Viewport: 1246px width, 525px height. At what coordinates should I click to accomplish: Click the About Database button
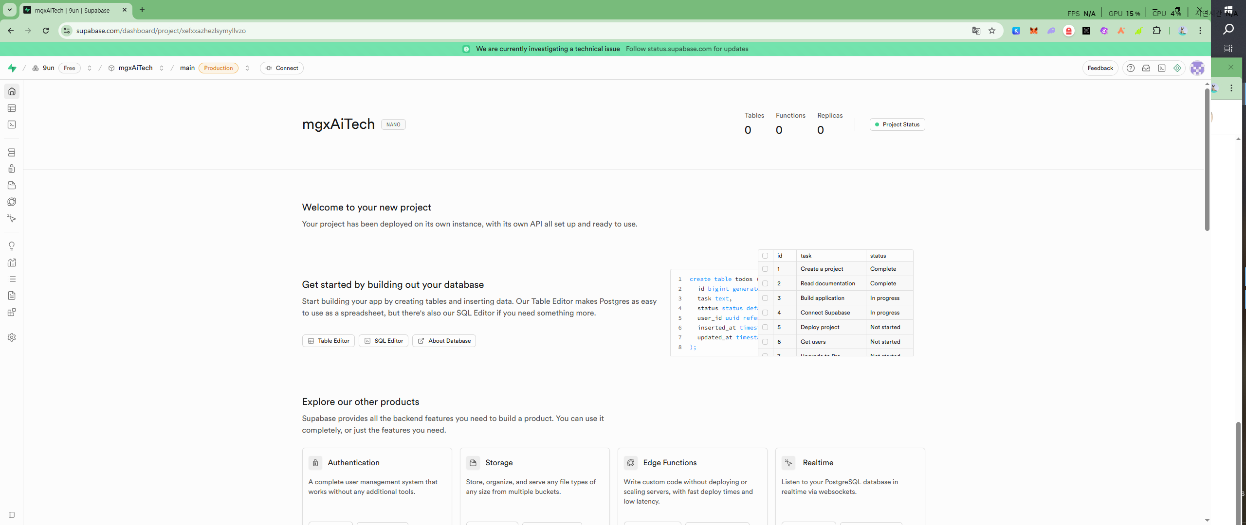pos(444,341)
